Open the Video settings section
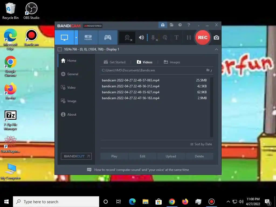Screen dimensions: 276x207 click(76, 88)
